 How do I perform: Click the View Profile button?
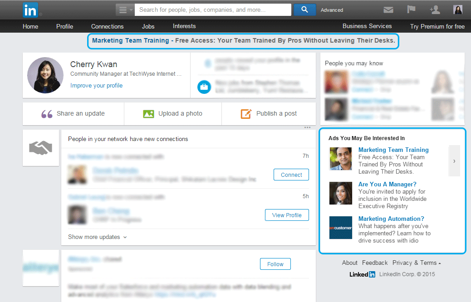[286, 215]
